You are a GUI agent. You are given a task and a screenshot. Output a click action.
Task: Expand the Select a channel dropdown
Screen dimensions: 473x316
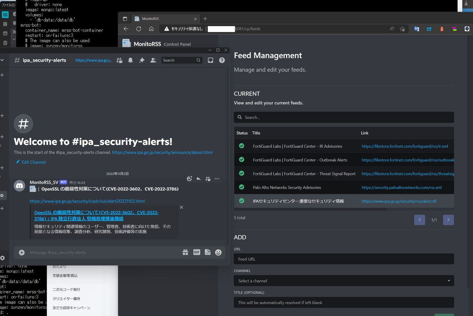point(343,281)
